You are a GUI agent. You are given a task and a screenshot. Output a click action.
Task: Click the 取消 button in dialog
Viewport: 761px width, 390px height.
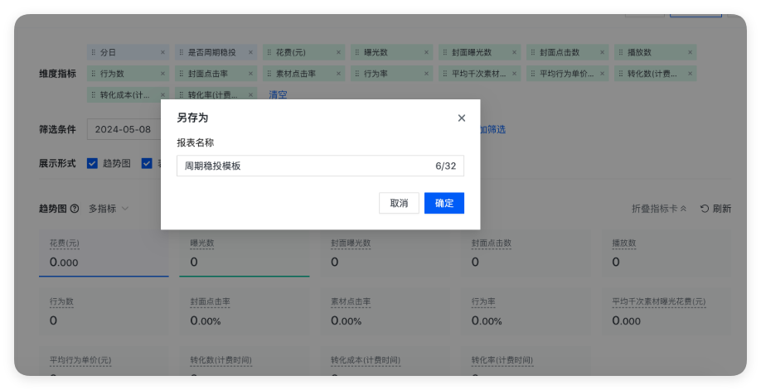click(x=399, y=203)
